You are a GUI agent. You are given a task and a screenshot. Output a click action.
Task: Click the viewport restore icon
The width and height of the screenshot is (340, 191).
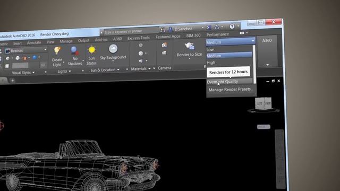pos(273,81)
